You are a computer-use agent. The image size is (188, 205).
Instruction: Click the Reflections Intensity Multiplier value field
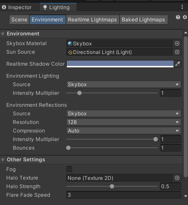pos(171,139)
